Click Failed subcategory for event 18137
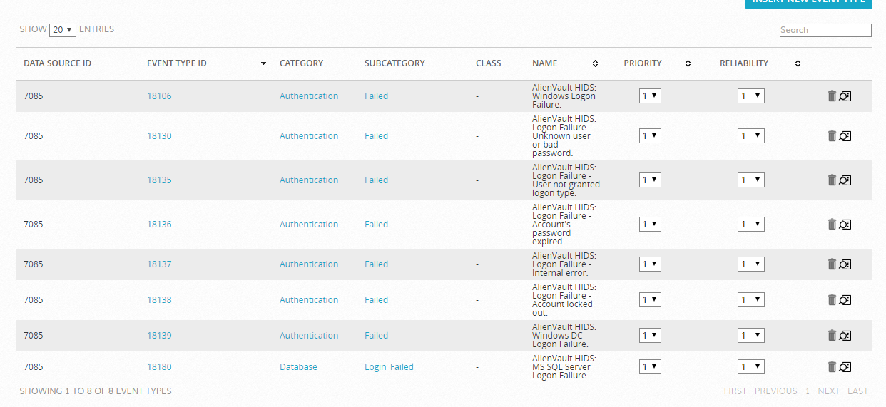The height and width of the screenshot is (407, 886). 376,264
